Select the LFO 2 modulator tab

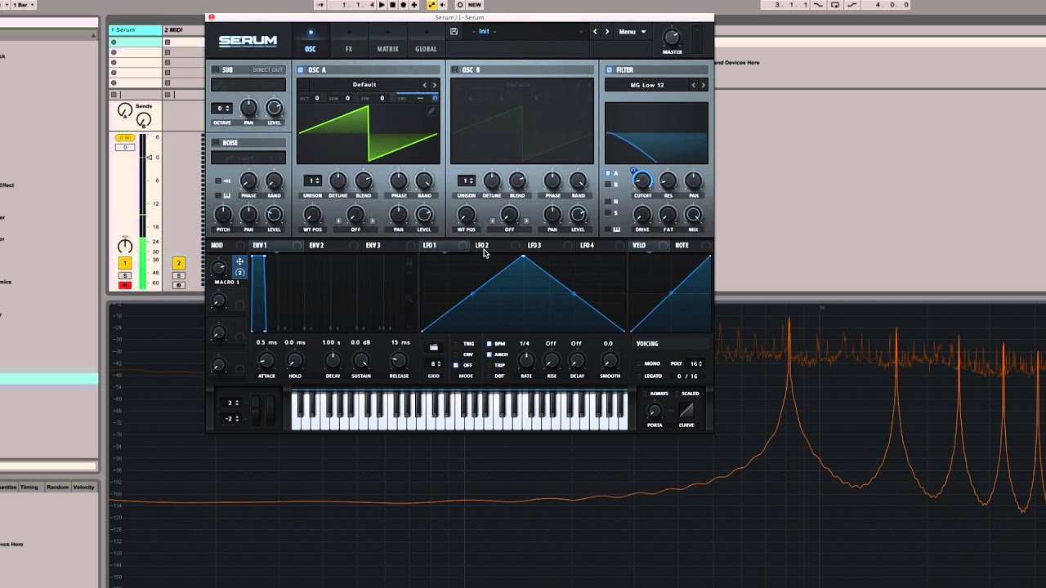(x=481, y=245)
